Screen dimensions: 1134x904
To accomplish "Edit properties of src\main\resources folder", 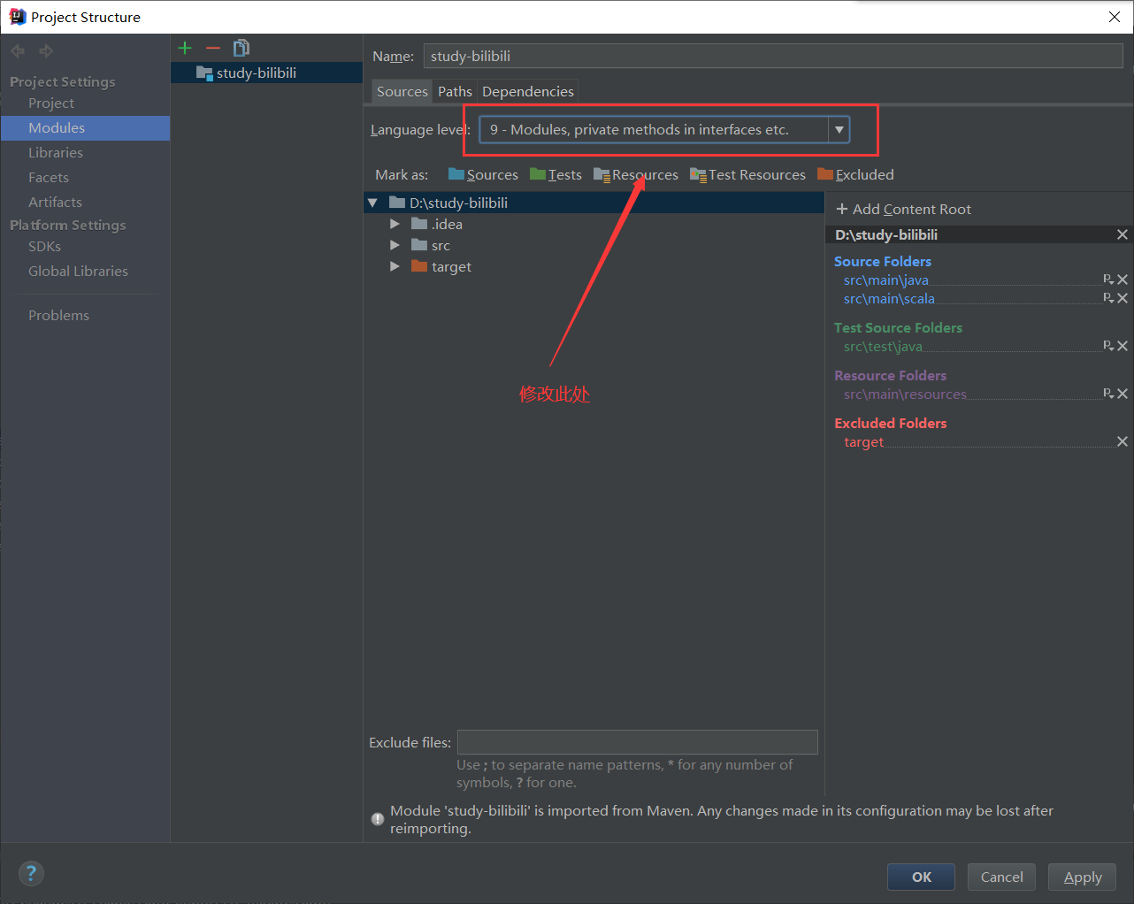I will click(1108, 394).
